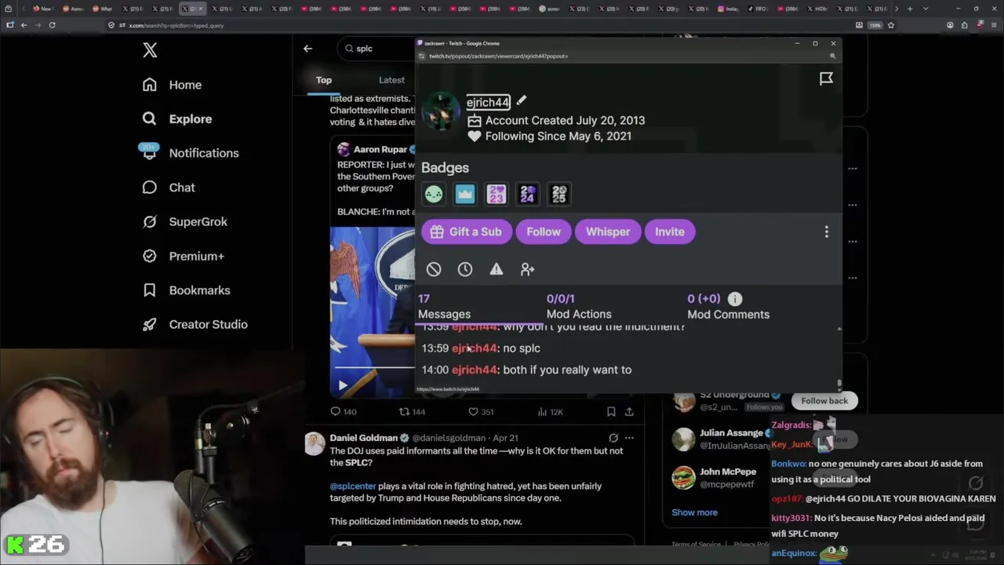Click the 2025 recap badge
Screen dimensions: 1004x565
click(559, 194)
